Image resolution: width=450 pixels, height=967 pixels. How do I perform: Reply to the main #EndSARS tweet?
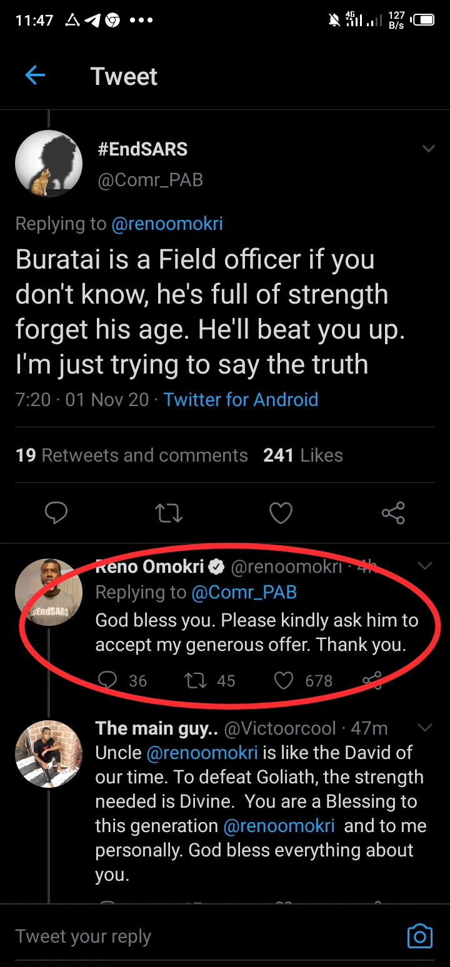tap(56, 513)
